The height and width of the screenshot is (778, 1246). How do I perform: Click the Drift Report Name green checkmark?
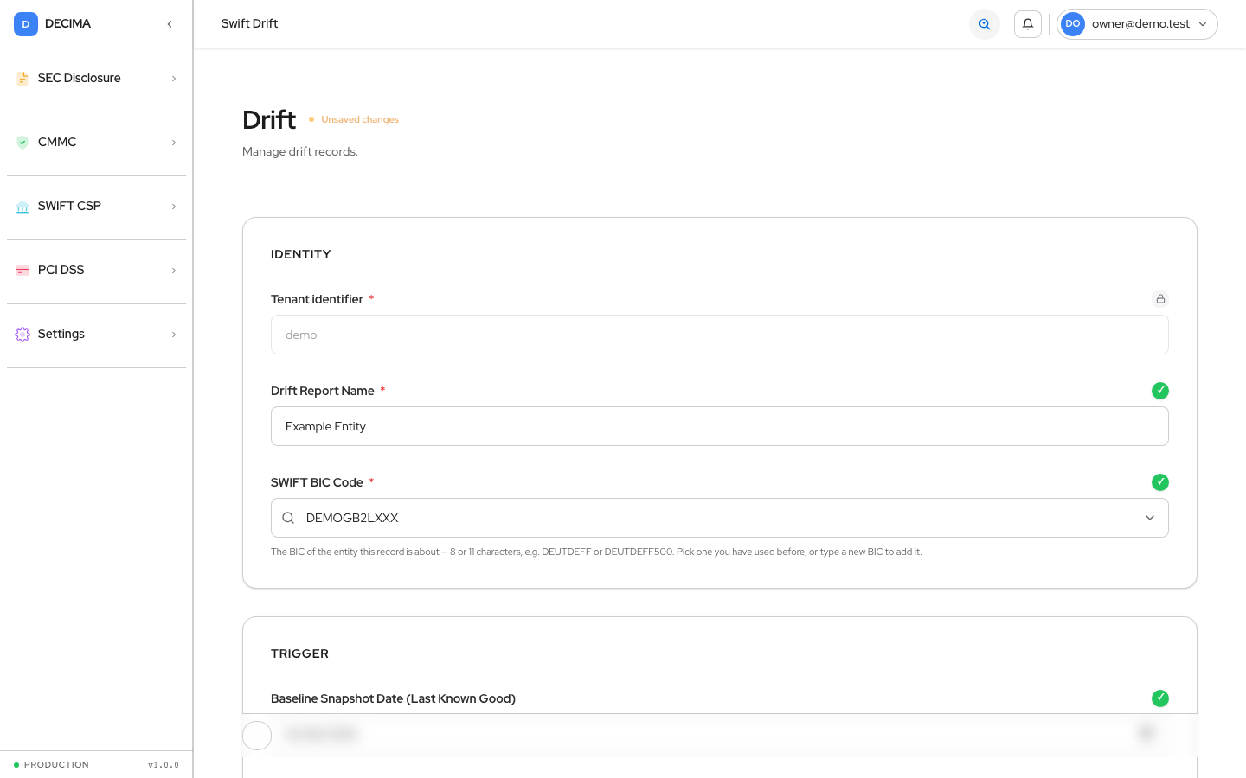[x=1160, y=391]
